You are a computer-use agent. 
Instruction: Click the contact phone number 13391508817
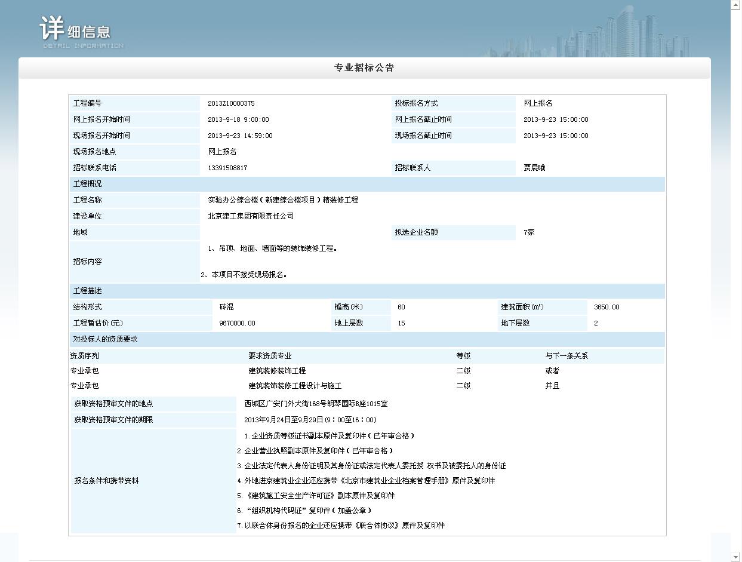click(x=227, y=168)
